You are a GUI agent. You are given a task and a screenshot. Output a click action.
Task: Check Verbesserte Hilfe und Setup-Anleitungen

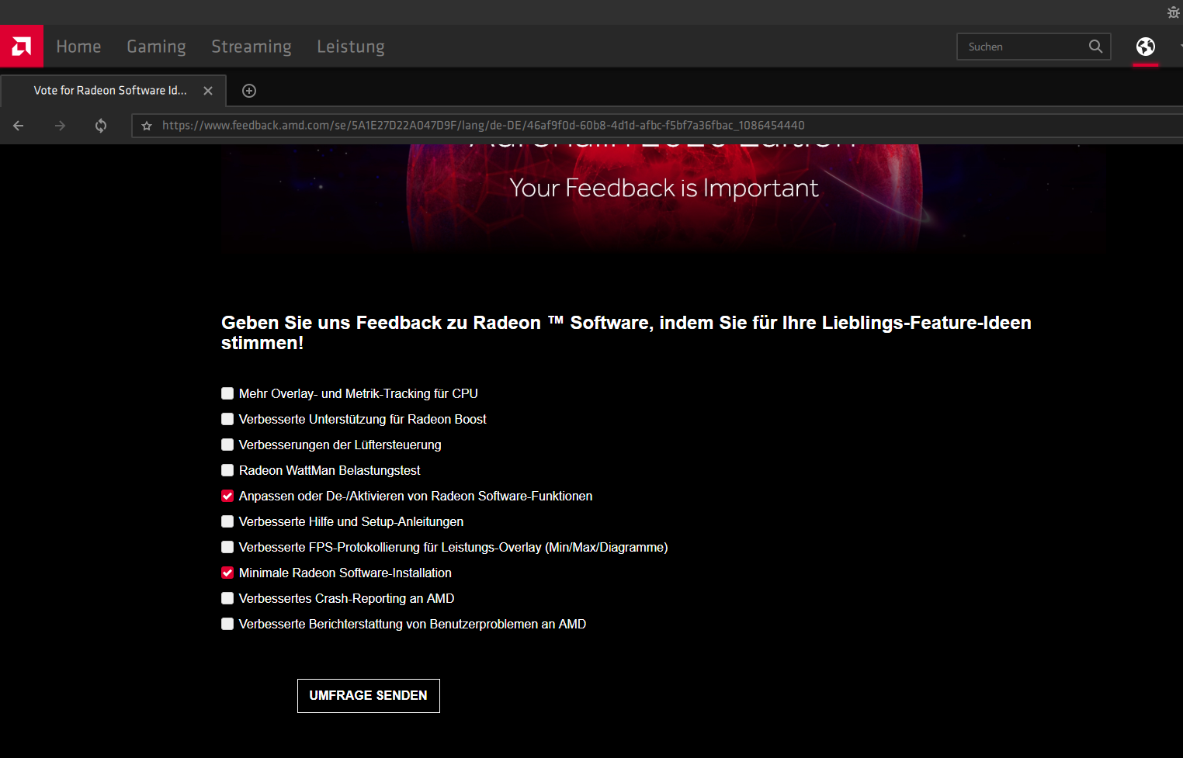tap(227, 521)
